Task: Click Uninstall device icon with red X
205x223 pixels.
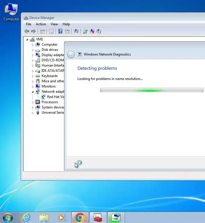Action: click(x=92, y=31)
